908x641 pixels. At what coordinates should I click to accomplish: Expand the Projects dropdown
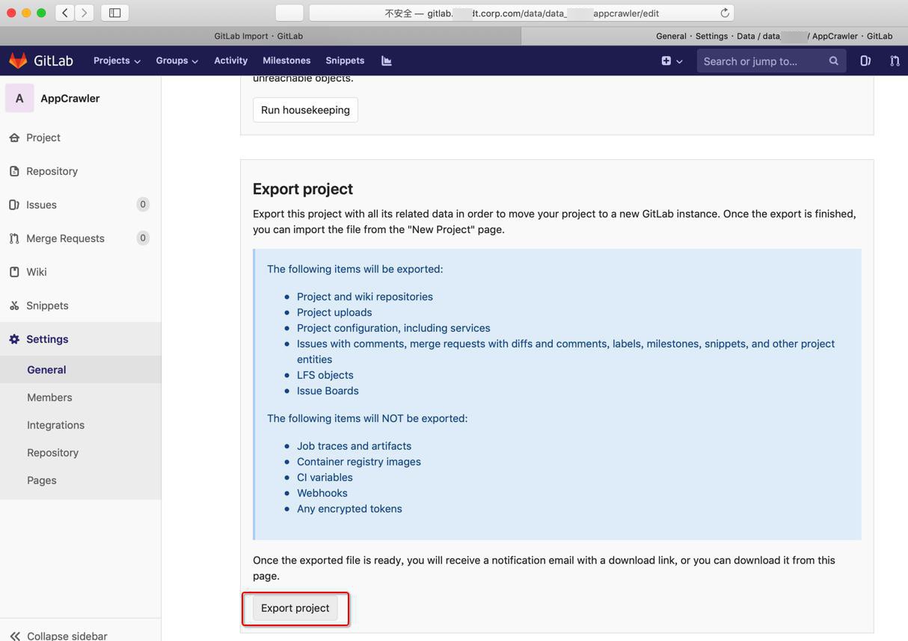click(117, 61)
